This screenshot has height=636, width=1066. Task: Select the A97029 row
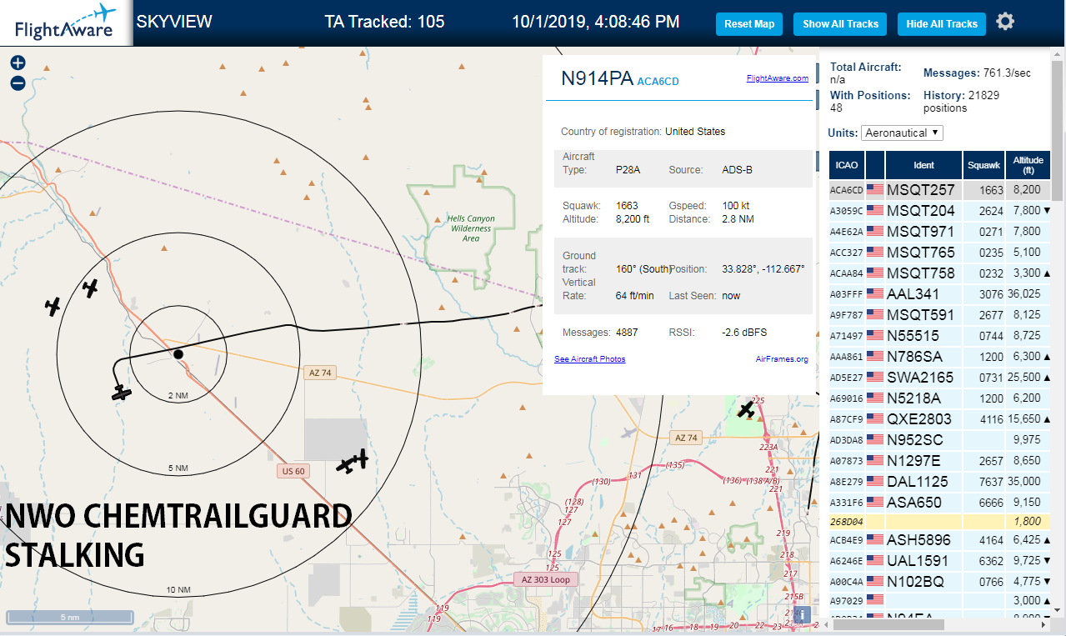click(939, 601)
